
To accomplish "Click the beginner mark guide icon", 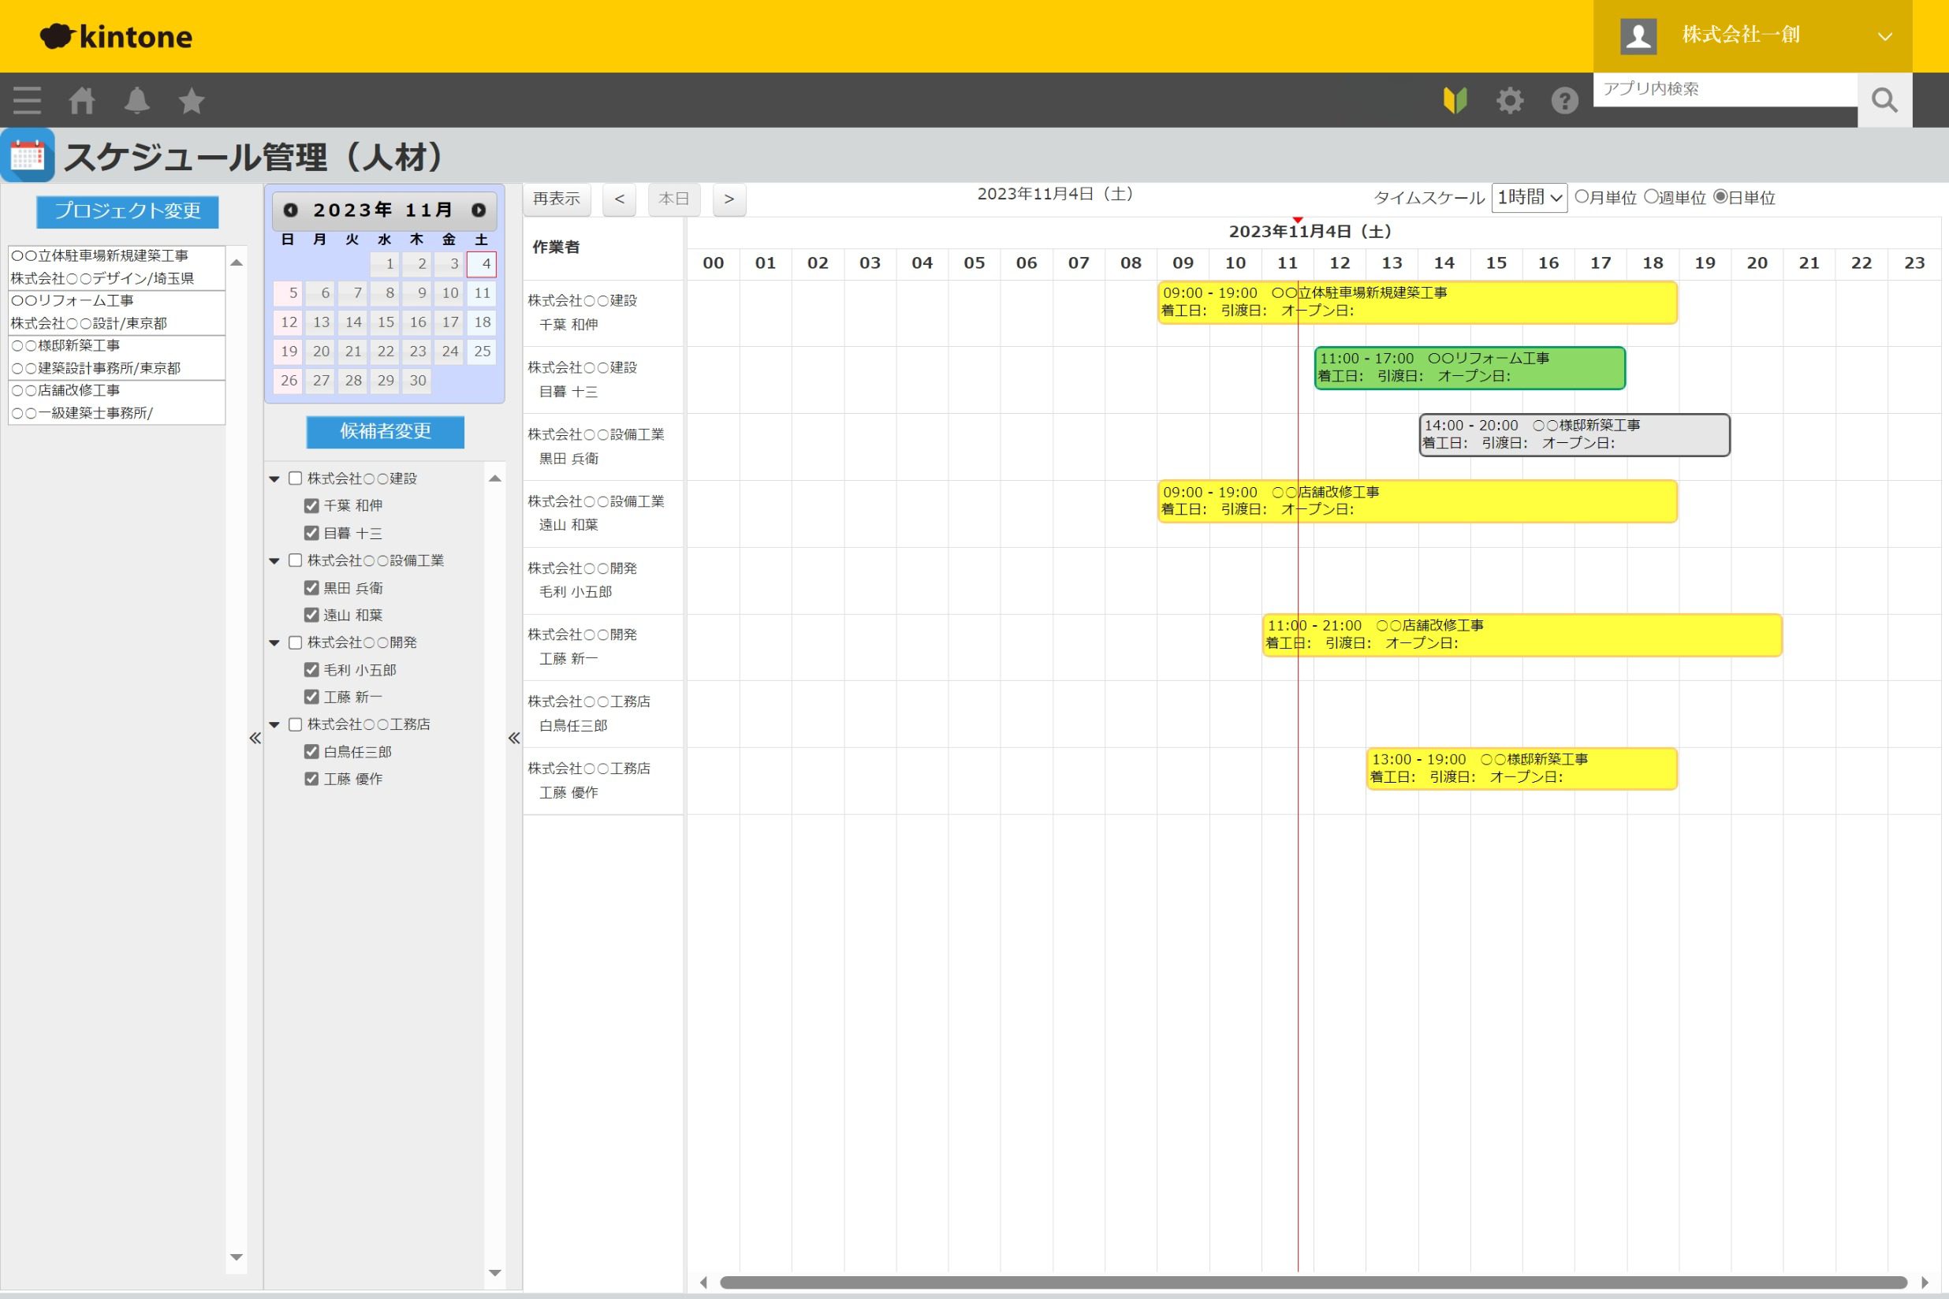I will [x=1455, y=100].
